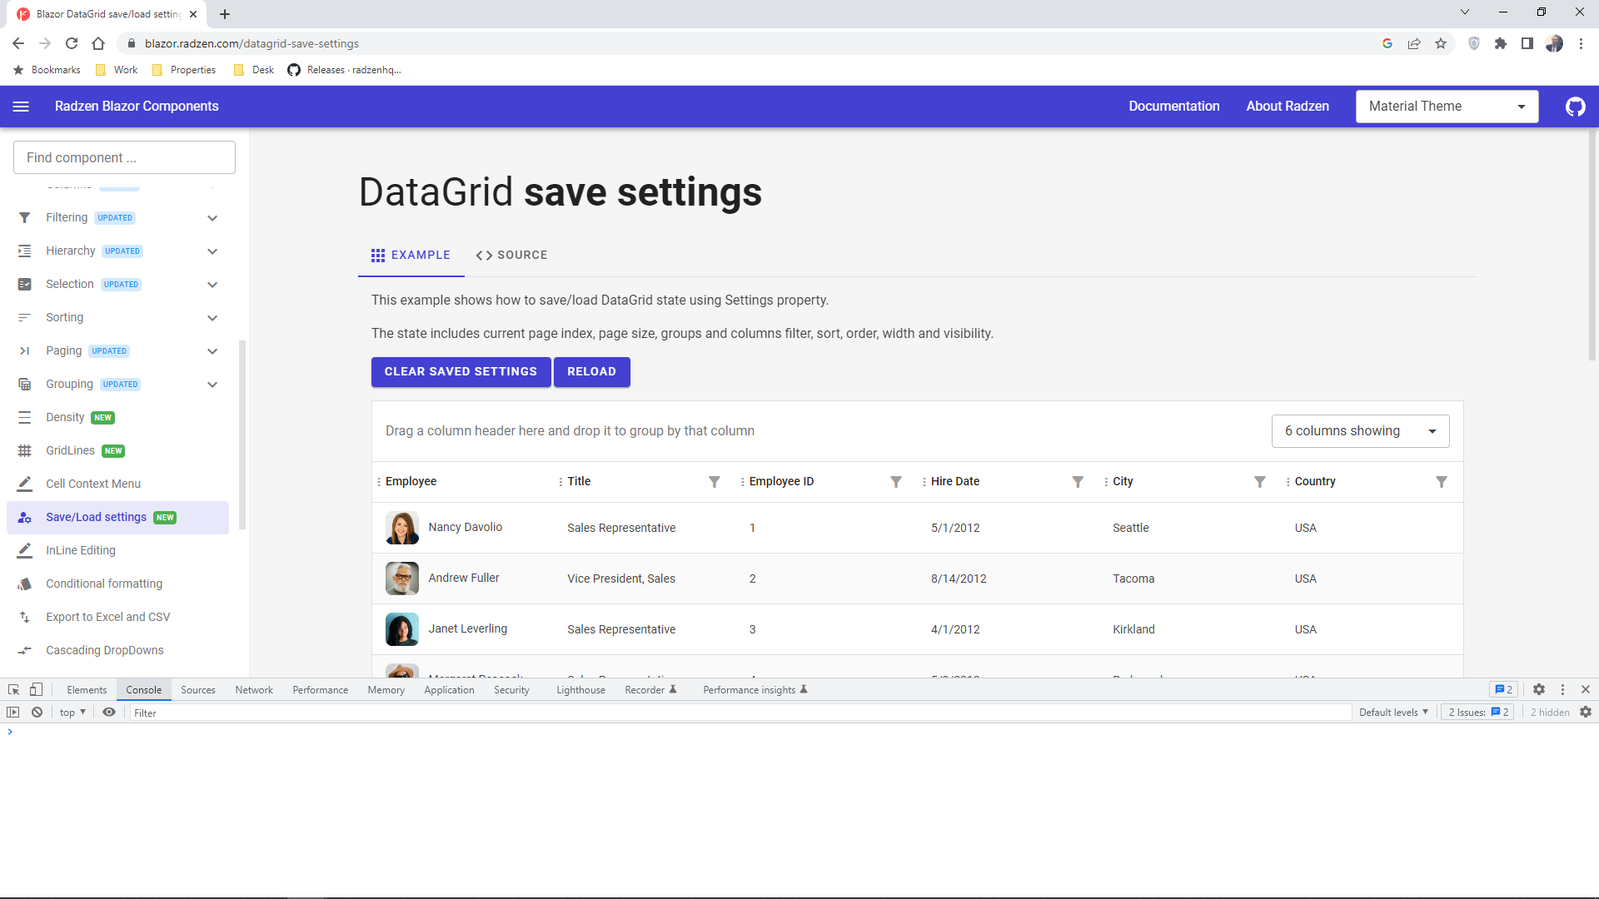Open the Network panel in DevTools
This screenshot has width=1599, height=899.
point(254,689)
